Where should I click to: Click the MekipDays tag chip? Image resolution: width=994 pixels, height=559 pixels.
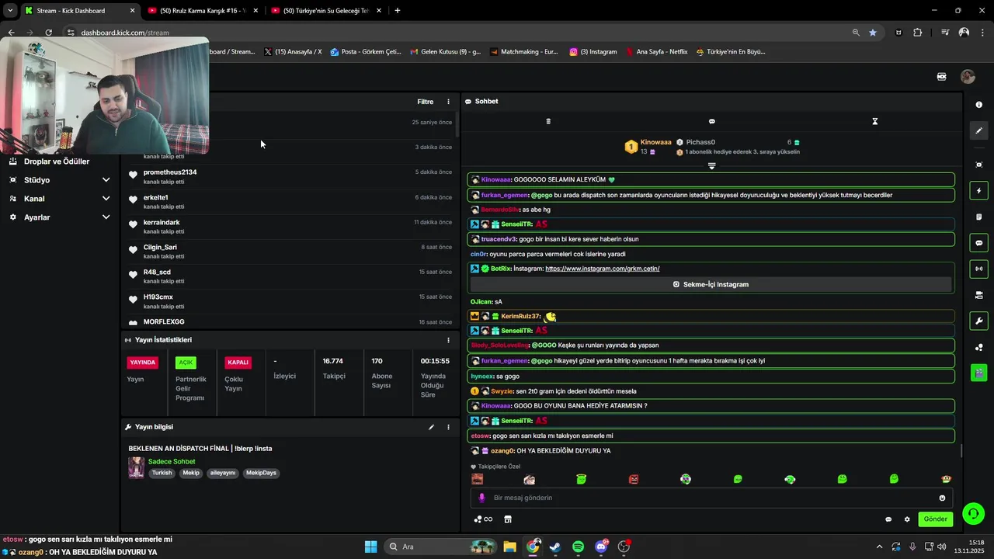pos(261,473)
